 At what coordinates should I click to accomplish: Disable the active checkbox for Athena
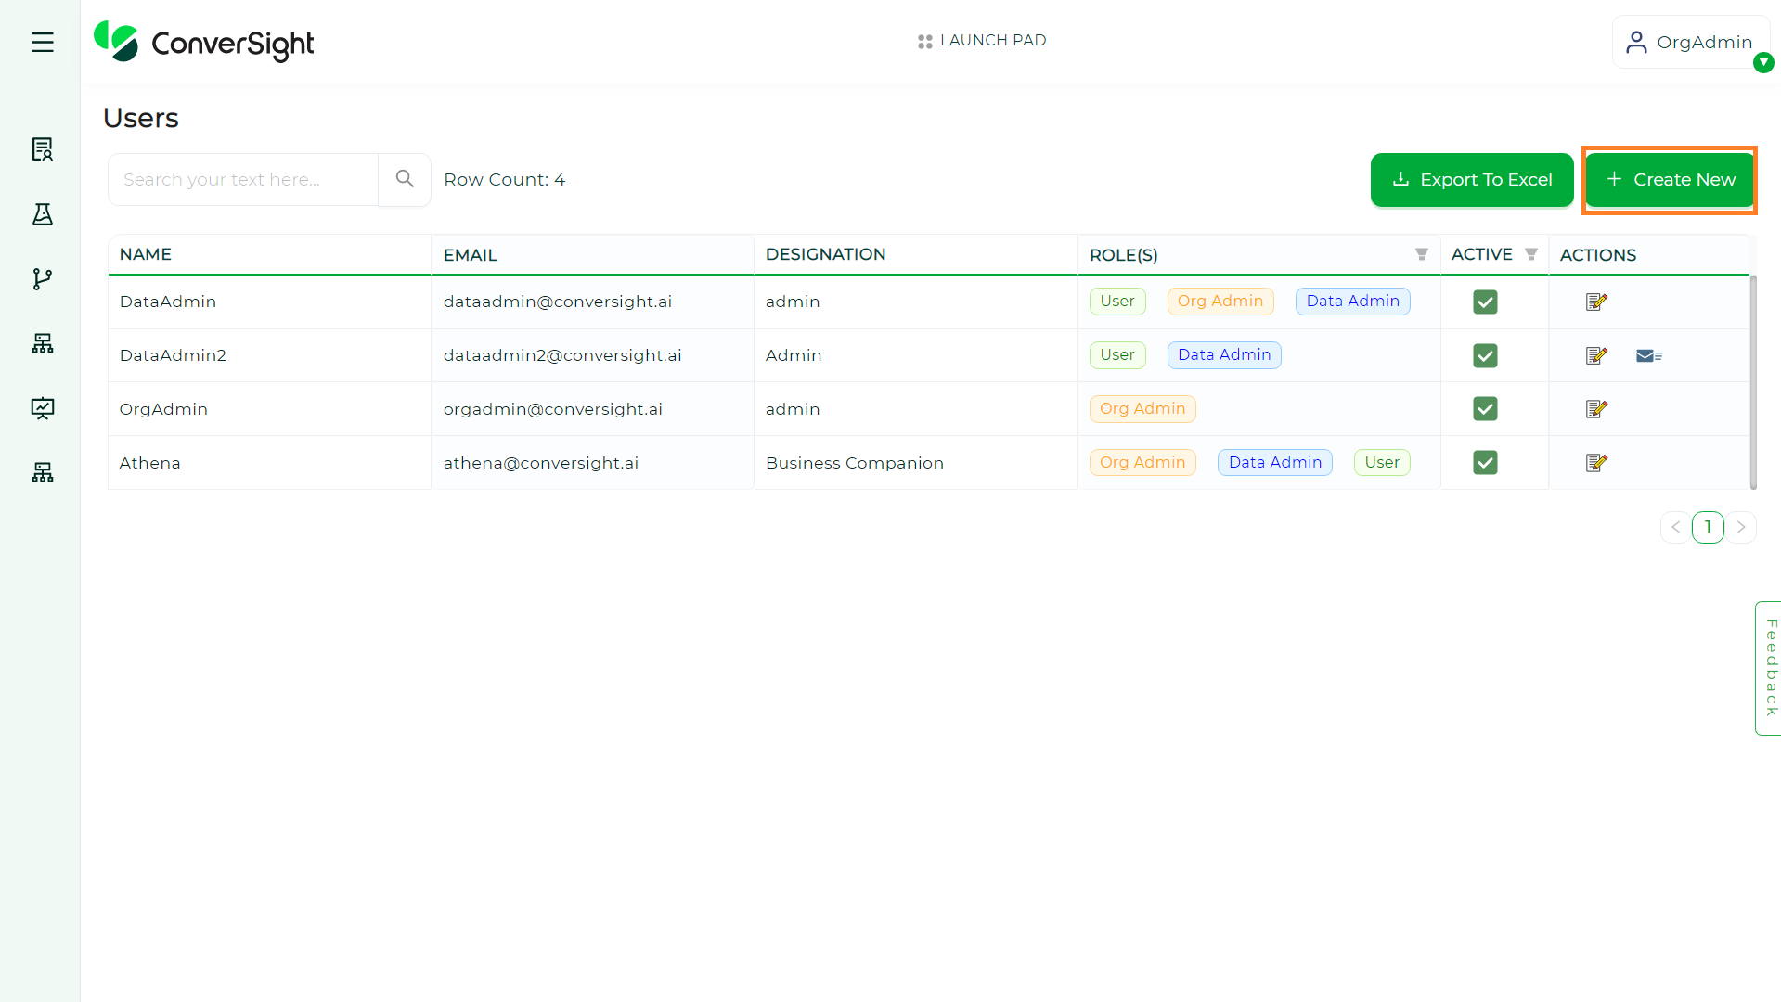click(1485, 462)
